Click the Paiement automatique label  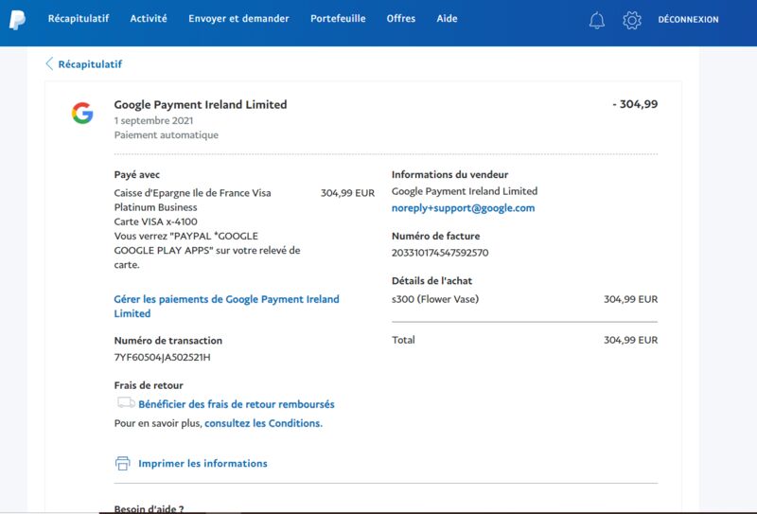point(167,134)
